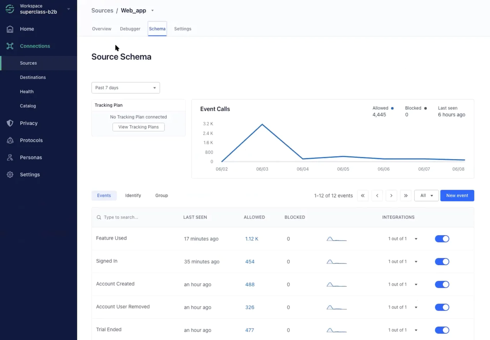
Task: Switch to the Identify sub-tab
Action: coord(133,196)
